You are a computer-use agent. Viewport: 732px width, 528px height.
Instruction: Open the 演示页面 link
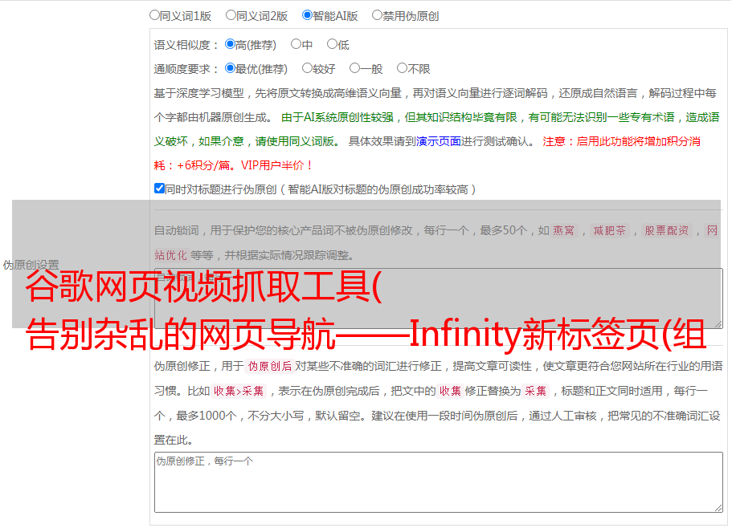438,141
